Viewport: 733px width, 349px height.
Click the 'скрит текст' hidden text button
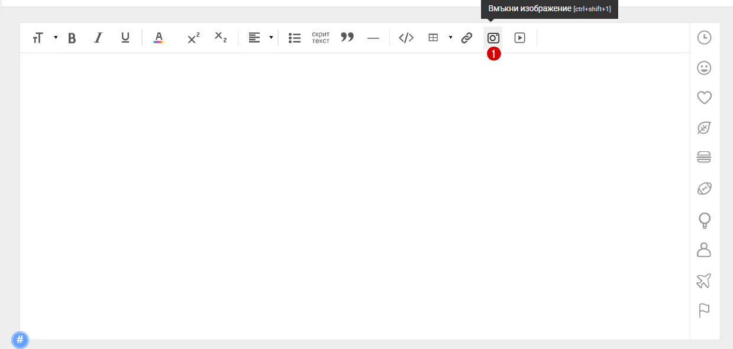tap(321, 38)
